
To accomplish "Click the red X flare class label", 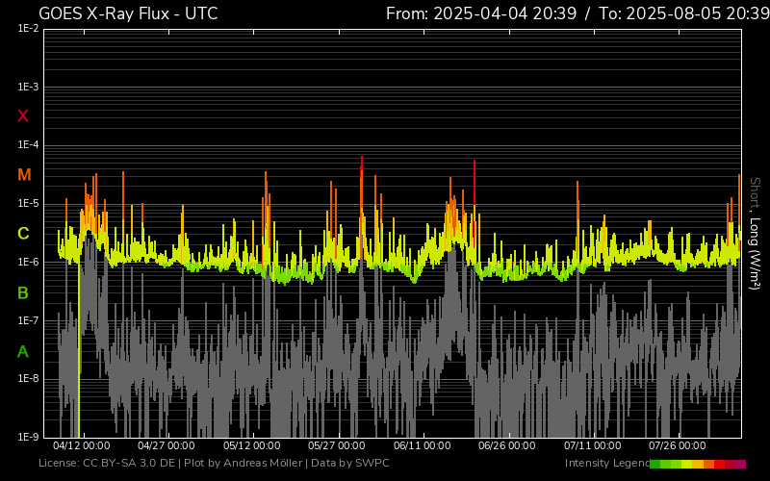I will [23, 116].
